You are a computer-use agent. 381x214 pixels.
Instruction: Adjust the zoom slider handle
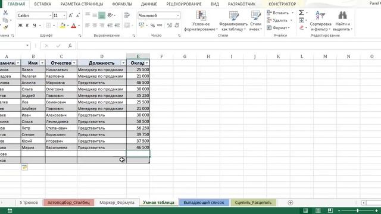click(x=358, y=210)
